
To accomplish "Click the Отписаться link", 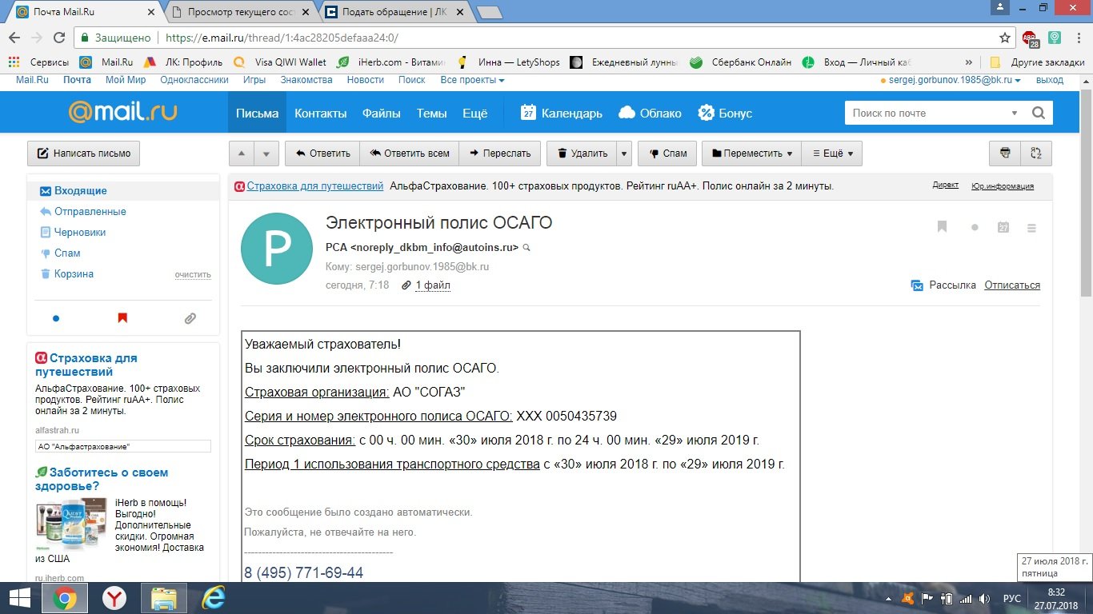I will (x=1012, y=285).
